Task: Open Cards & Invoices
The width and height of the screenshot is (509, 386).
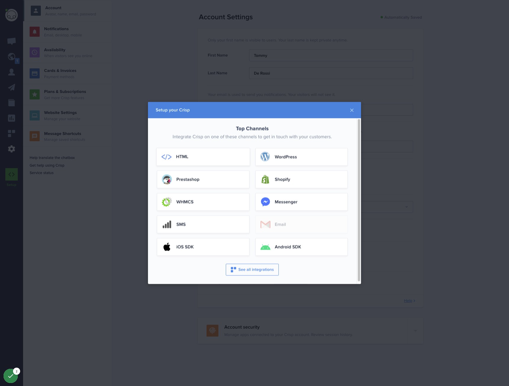Action: pyautogui.click(x=67, y=73)
